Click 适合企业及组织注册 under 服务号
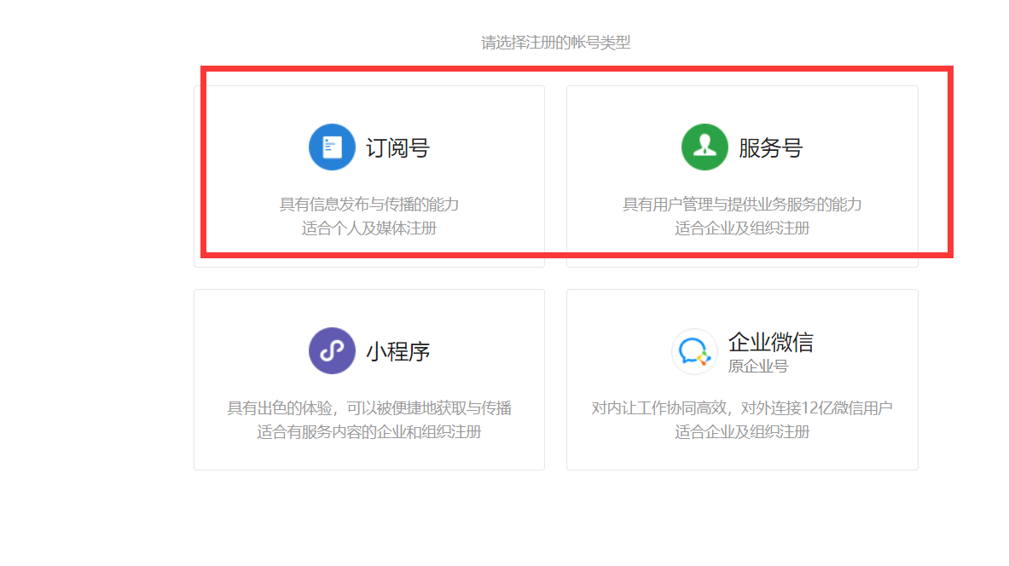1009x566 pixels. pyautogui.click(x=742, y=228)
